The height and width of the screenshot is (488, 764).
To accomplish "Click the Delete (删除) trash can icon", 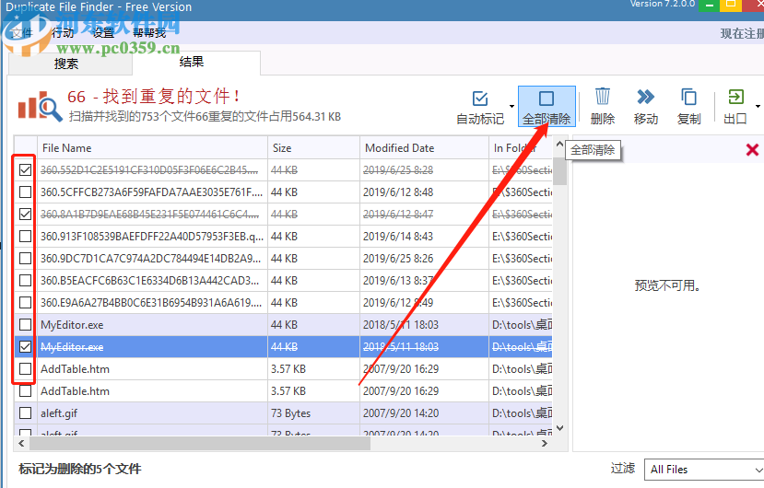I will click(x=602, y=97).
